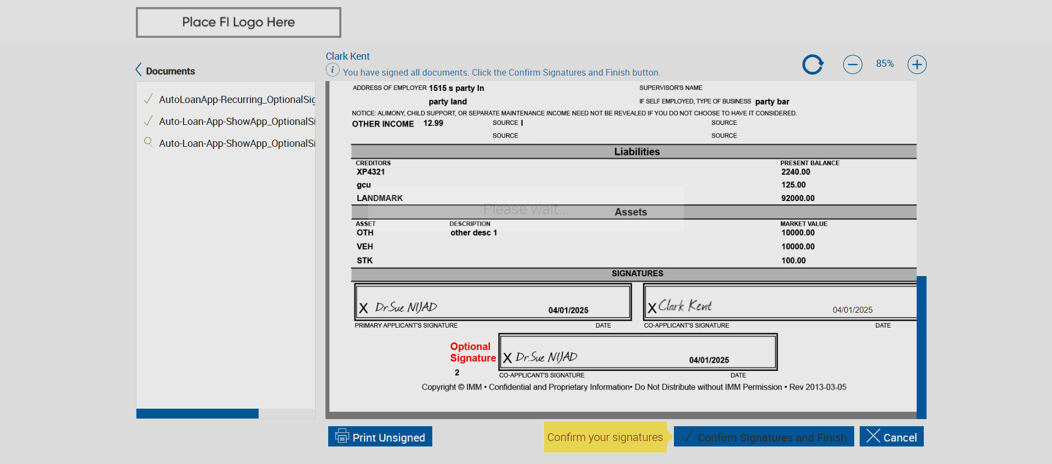Click creditor XP4321
This screenshot has height=464, width=1052.
pos(371,172)
